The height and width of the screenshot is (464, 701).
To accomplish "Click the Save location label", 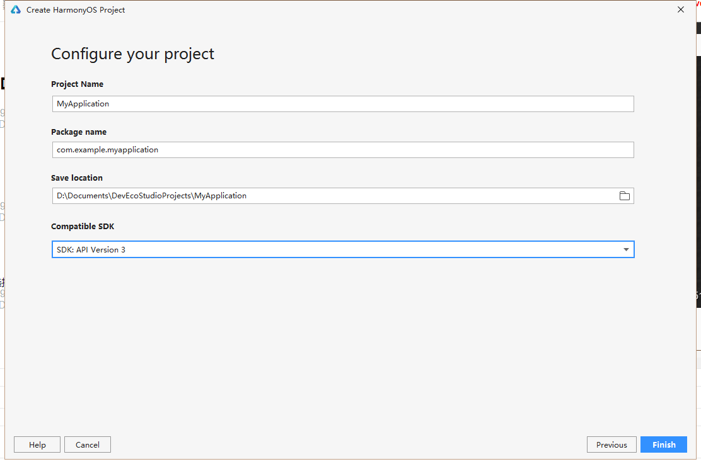I will (x=77, y=178).
